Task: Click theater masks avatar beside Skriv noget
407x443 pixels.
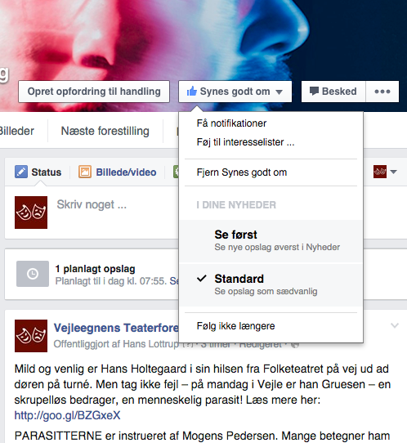Action: (31, 213)
